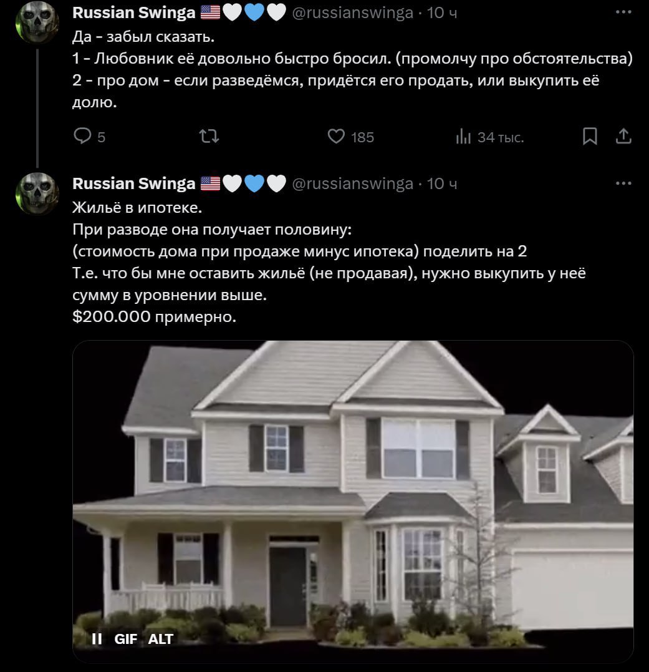Like the first tweet with 185 likes

[350, 137]
